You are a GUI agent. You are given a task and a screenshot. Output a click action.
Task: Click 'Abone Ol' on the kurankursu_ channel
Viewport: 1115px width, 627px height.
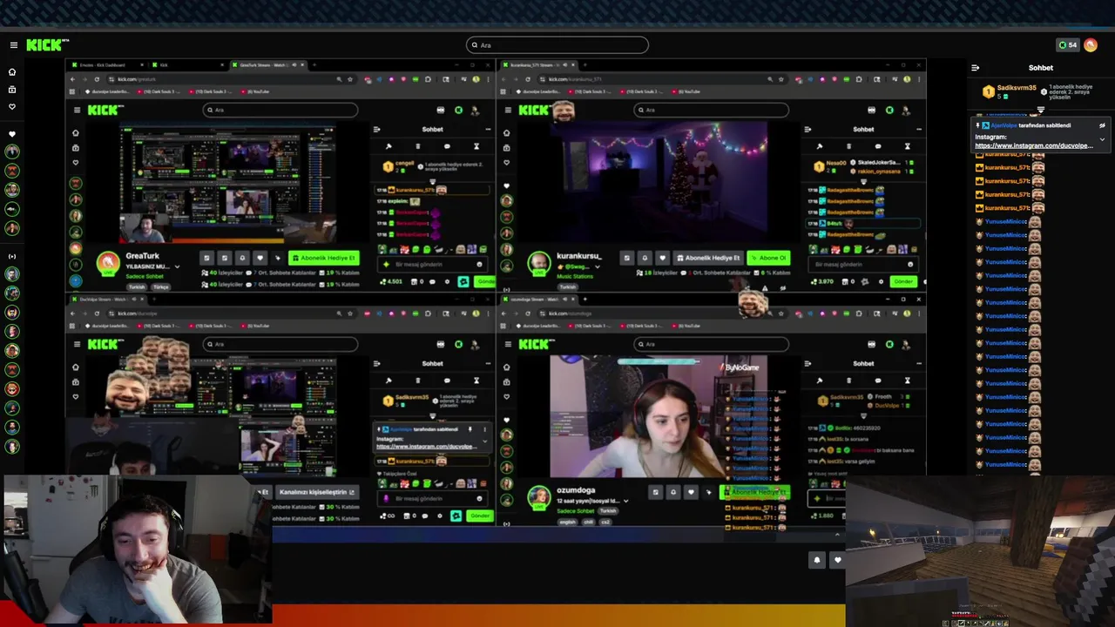pyautogui.click(x=768, y=258)
